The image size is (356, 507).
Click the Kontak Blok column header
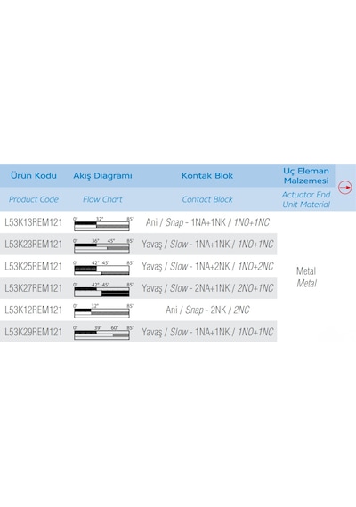(207, 175)
